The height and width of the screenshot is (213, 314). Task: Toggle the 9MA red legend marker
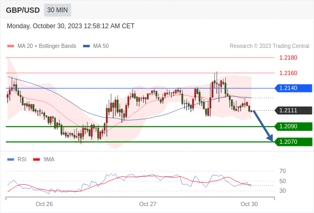(x=36, y=160)
